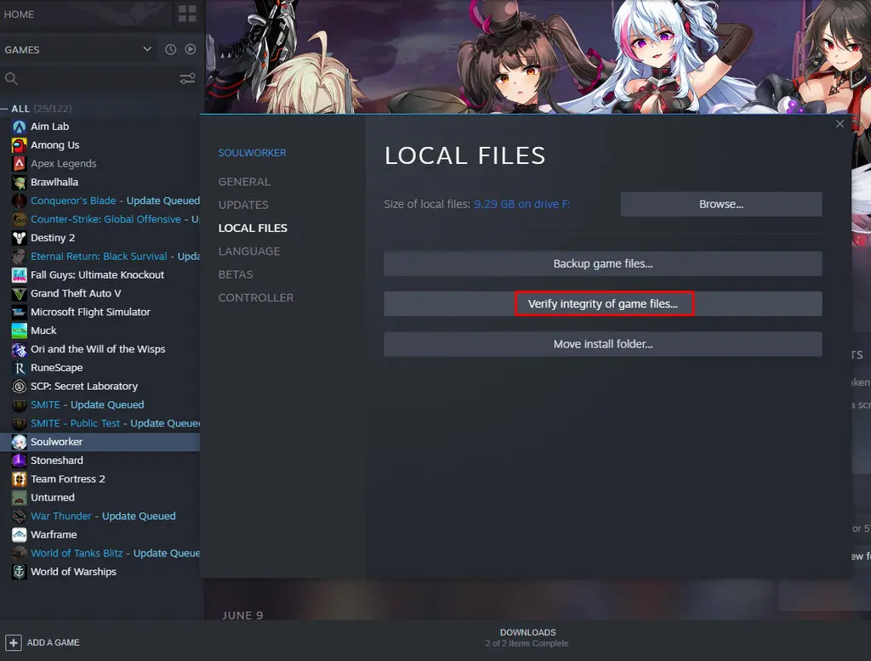Click the World of Warships icon

pos(19,572)
